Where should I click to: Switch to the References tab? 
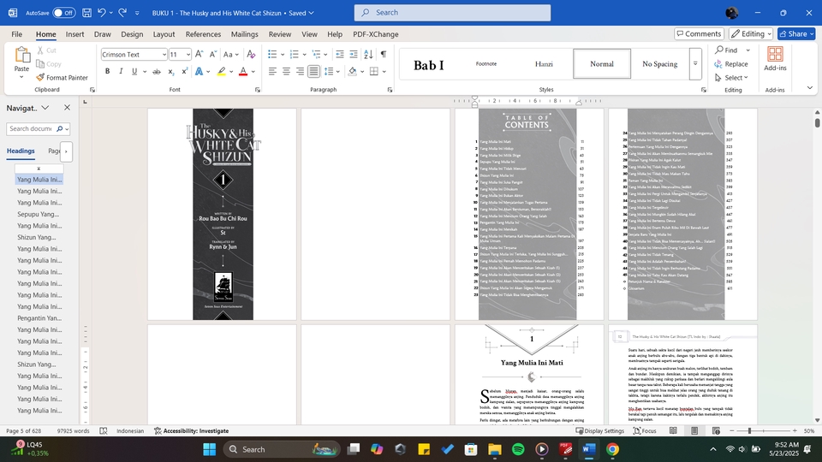click(x=203, y=34)
